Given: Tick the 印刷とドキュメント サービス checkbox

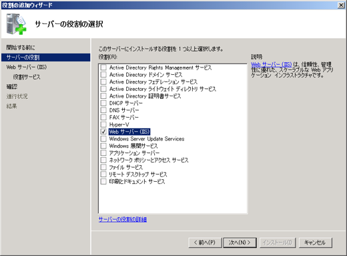Looking at the screenshot, I should point(103,182).
